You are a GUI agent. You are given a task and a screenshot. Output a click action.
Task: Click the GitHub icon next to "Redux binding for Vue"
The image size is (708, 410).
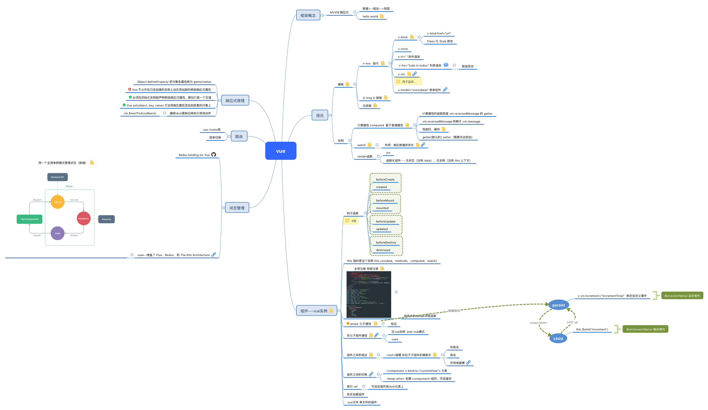coord(214,155)
